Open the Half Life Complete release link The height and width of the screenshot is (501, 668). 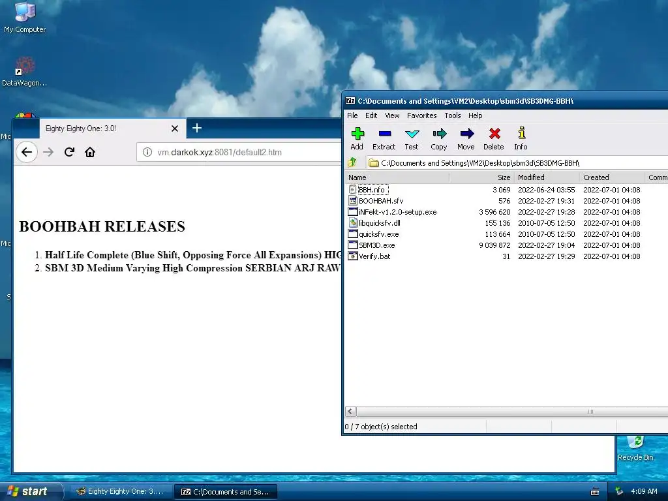(193, 255)
